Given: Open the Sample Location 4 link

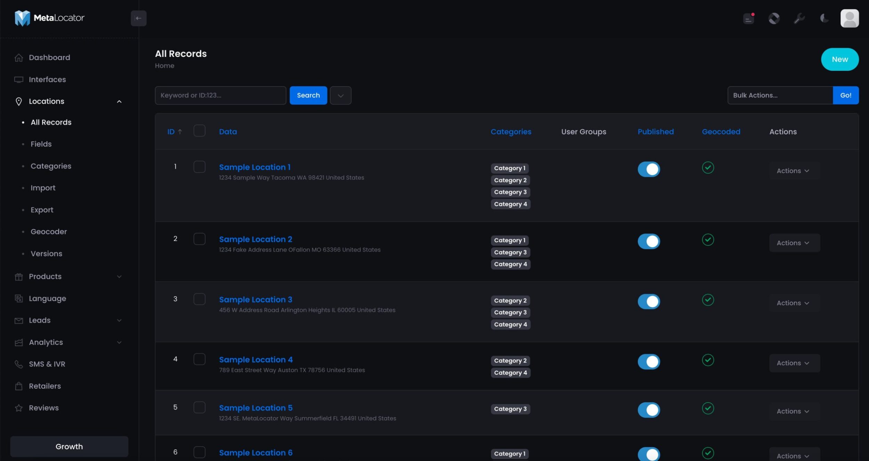Looking at the screenshot, I should point(256,360).
